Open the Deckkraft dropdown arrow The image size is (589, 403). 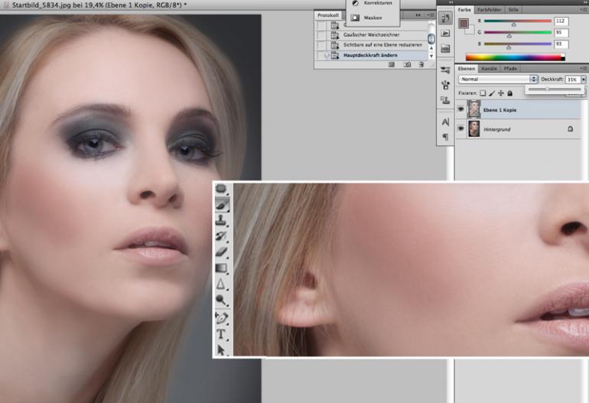click(x=584, y=80)
